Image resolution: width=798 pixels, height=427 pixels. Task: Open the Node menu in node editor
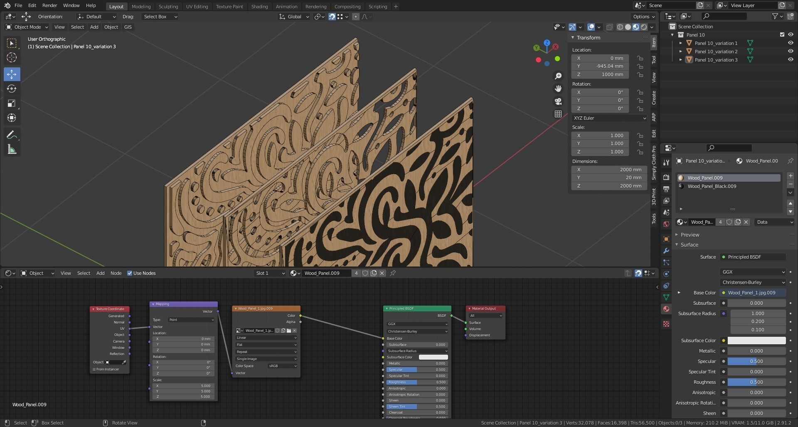(116, 273)
